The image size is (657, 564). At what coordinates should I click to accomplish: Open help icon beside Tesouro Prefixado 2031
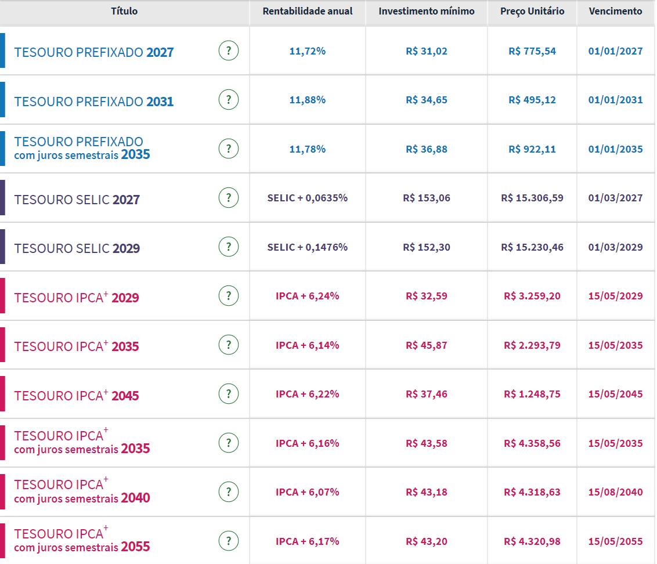[229, 100]
